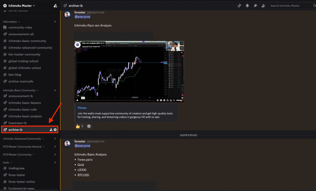Click the Search Ichimoku Master field
The image size is (316, 191).
[x=290, y=6]
